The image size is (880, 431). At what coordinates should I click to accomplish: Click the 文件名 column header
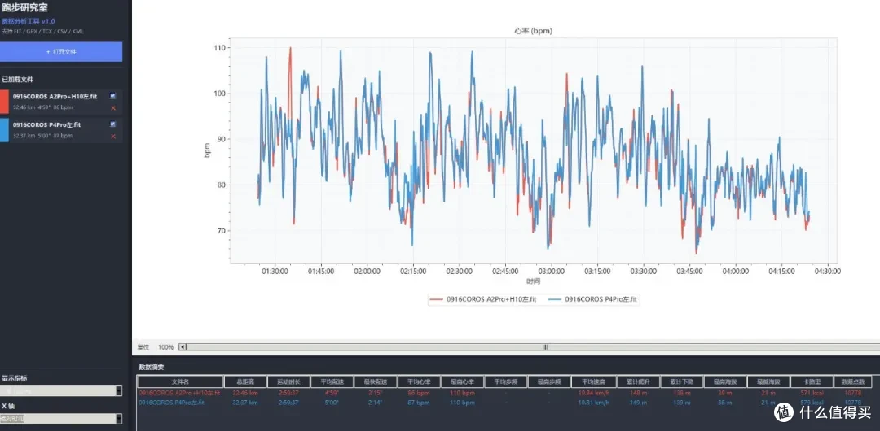180,381
